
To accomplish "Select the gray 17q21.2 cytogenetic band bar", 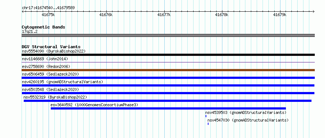I will click(x=168, y=35).
